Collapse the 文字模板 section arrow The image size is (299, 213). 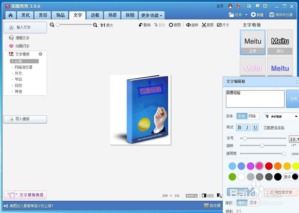pos(40,54)
